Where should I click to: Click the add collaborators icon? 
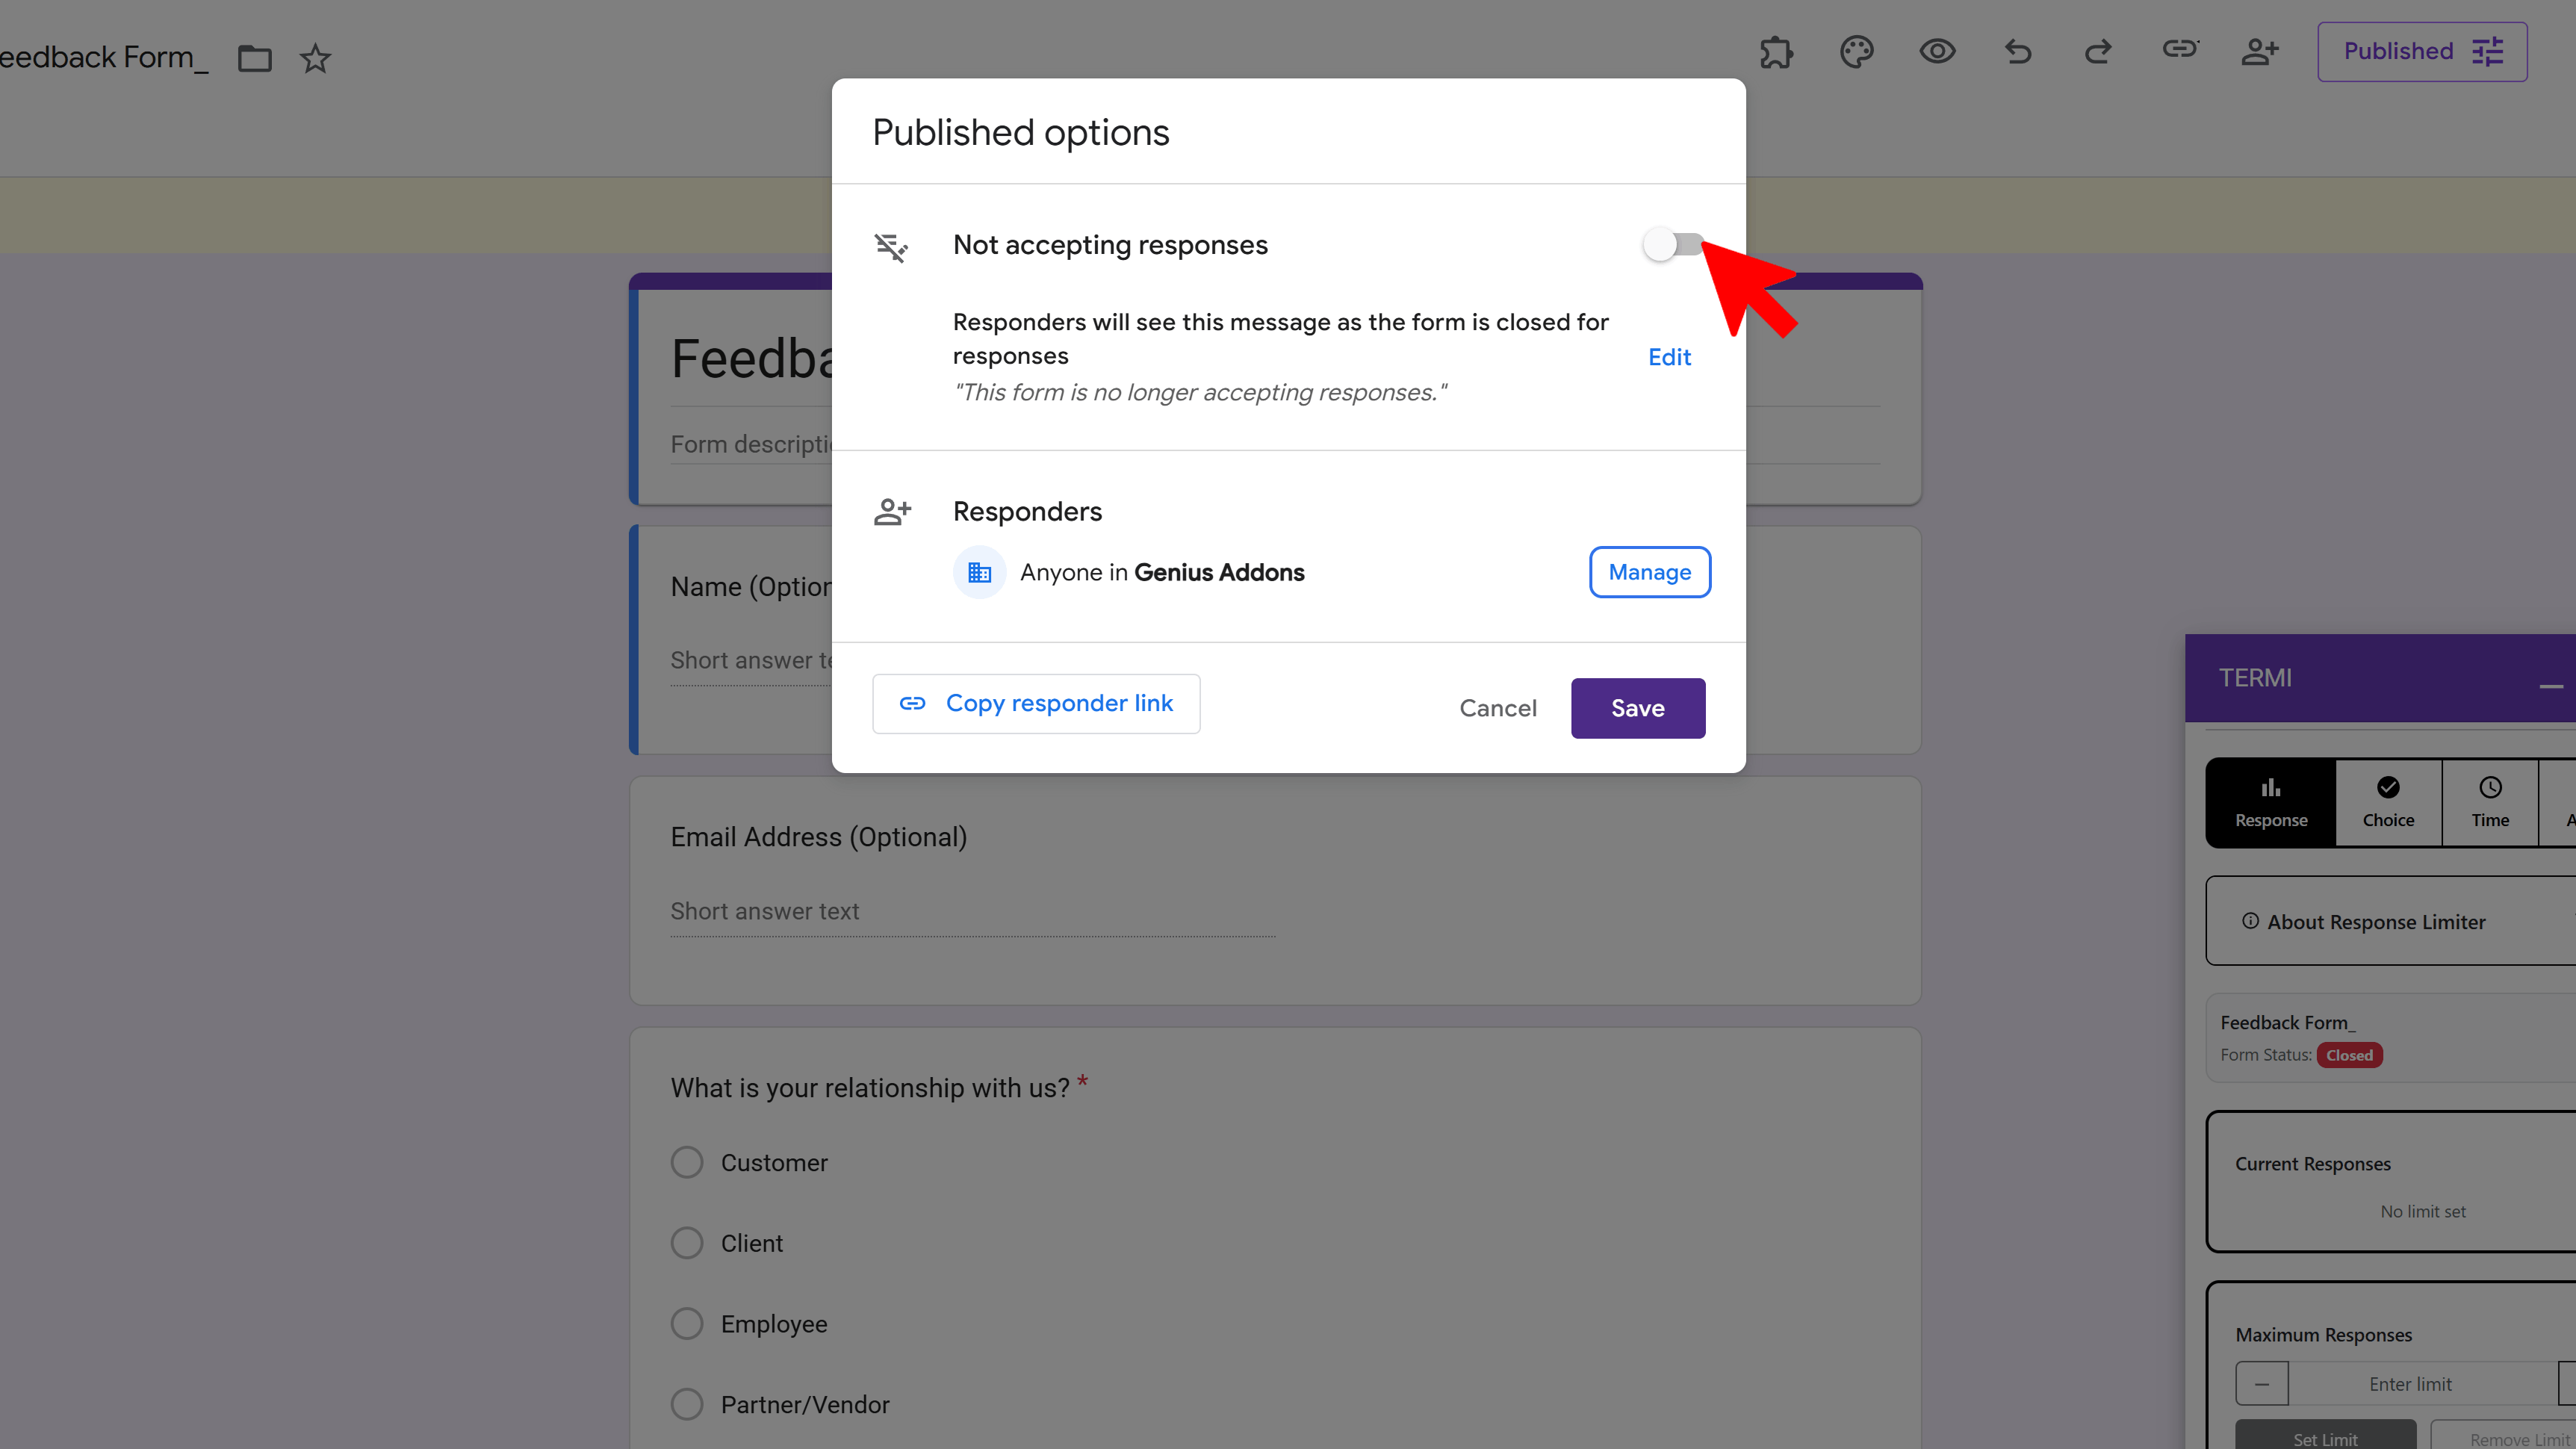pyautogui.click(x=2260, y=52)
